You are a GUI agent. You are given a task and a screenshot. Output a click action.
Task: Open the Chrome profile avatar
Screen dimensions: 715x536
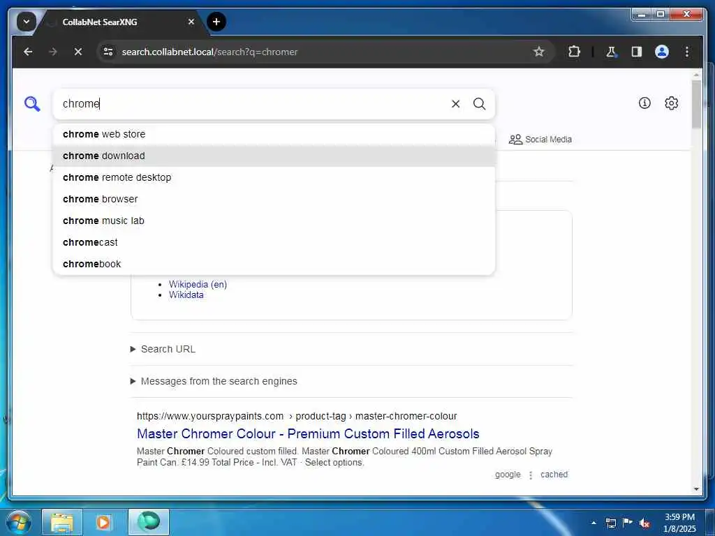[662, 52]
